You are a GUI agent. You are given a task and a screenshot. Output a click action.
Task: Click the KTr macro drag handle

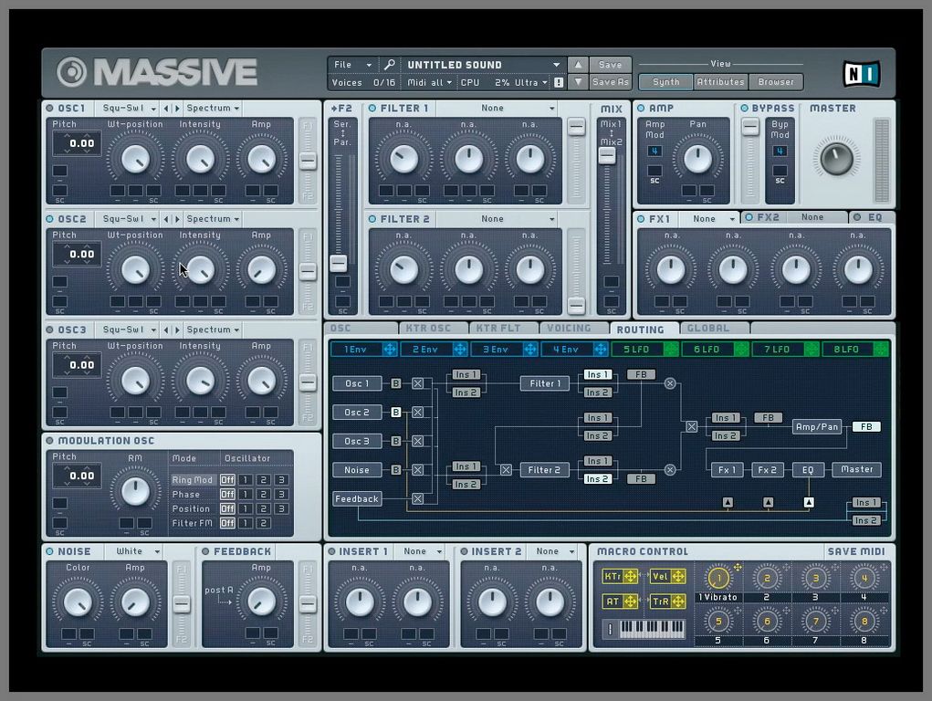630,576
